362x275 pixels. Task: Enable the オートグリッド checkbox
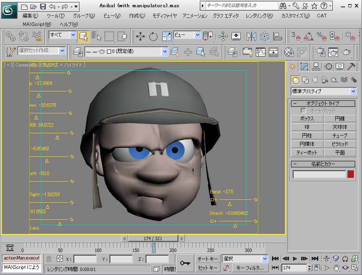coord(303,110)
